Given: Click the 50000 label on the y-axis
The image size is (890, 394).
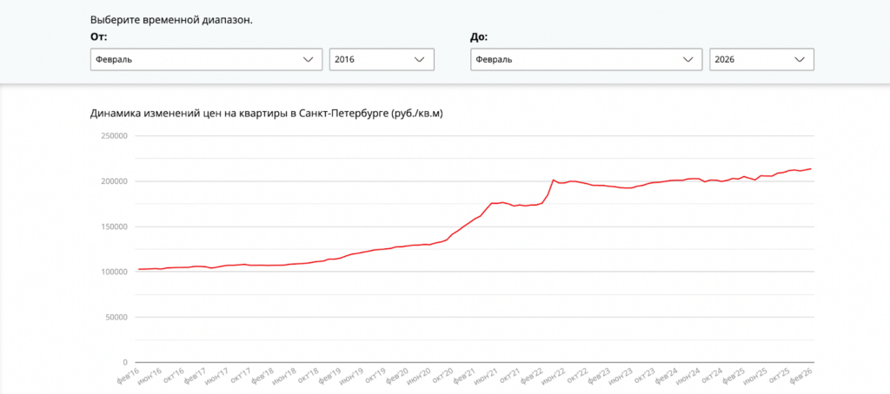Looking at the screenshot, I should point(116,317).
